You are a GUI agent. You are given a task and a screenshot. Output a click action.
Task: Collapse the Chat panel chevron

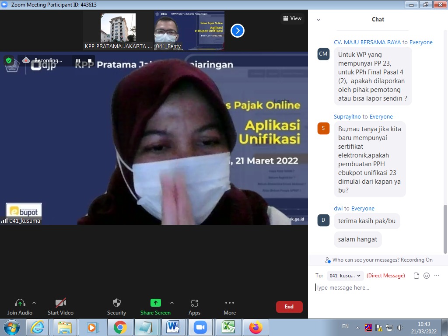tap(318, 20)
